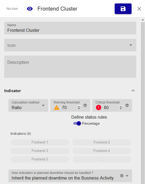Select the Frontend 4 indicator chip

click(x=102, y=151)
